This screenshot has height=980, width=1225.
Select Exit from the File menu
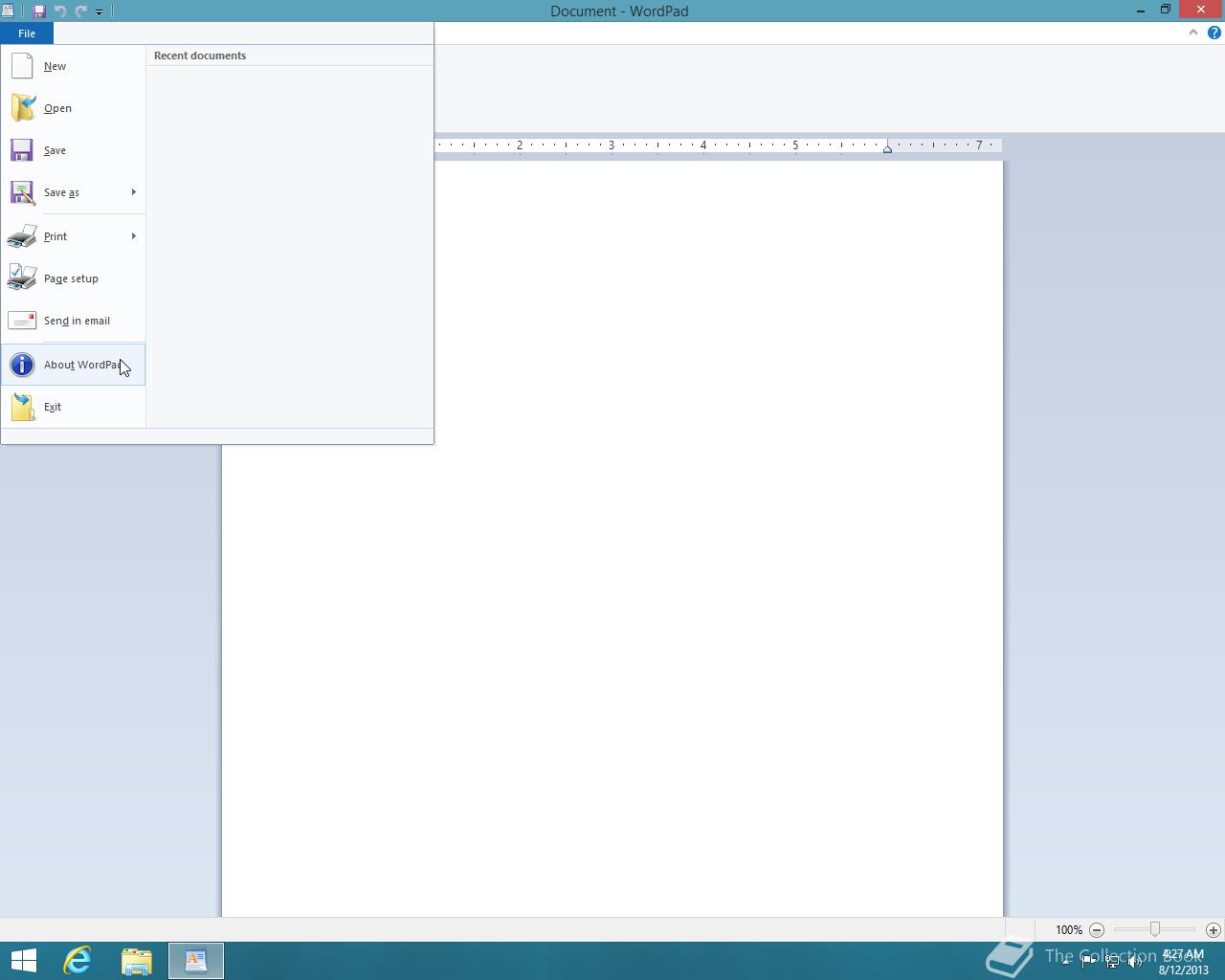point(73,407)
